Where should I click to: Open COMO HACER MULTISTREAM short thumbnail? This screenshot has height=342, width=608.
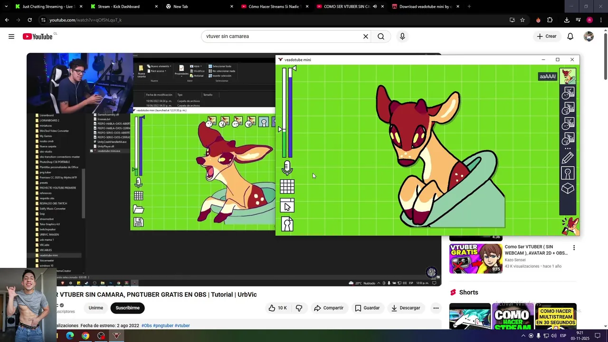555,316
